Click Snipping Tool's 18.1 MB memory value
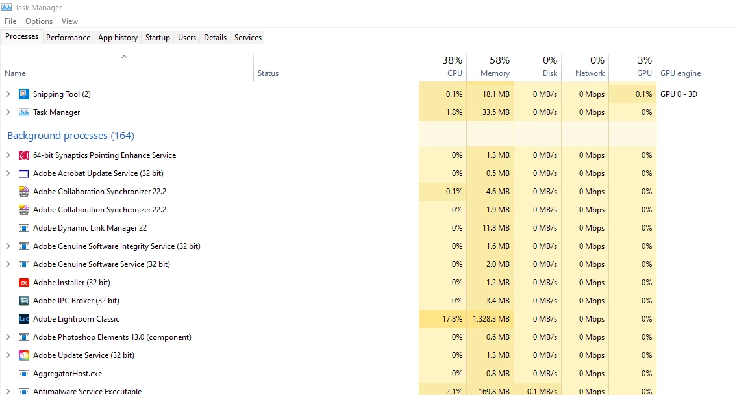Image resolution: width=737 pixels, height=395 pixels. (x=496, y=94)
